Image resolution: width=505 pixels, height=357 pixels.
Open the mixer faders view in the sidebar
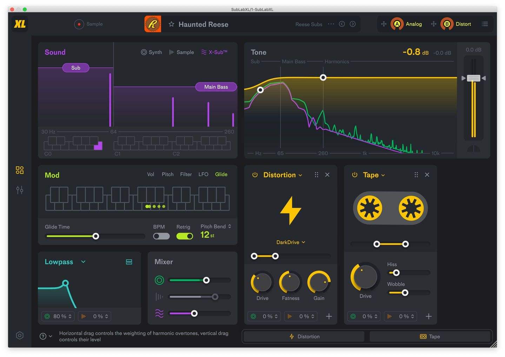point(20,190)
